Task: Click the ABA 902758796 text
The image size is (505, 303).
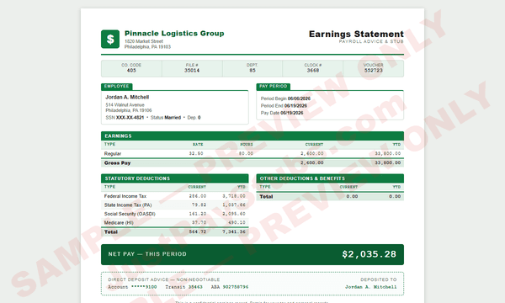Action: pyautogui.click(x=230, y=287)
